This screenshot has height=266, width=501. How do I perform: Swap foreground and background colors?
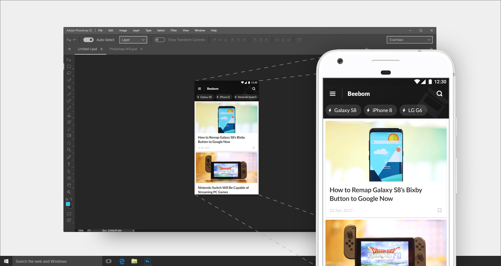pos(71,199)
